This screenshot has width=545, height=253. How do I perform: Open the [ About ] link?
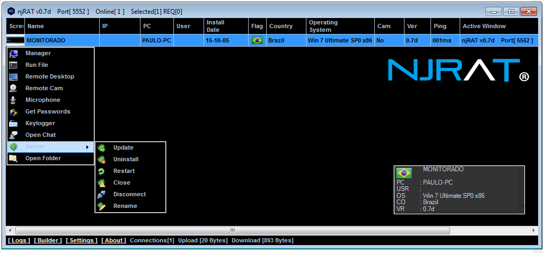(x=113, y=240)
